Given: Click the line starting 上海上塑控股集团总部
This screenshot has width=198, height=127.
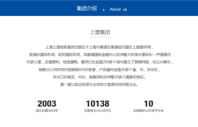Looking at the screenshot, I should pos(100,47).
